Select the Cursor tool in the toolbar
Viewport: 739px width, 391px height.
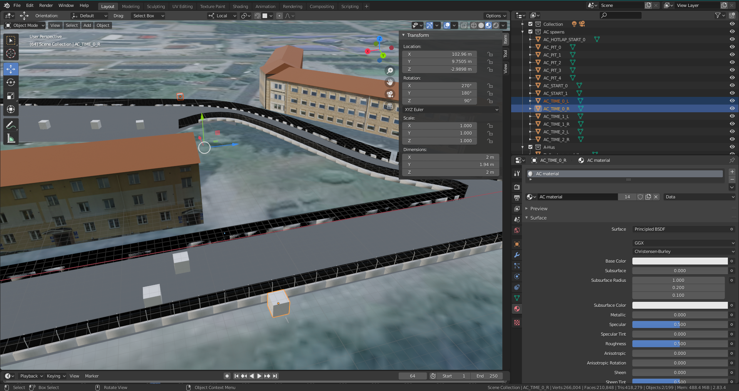11,54
